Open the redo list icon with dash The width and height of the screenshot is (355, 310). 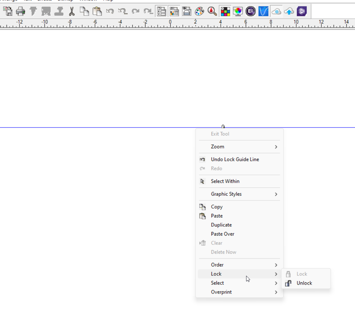tap(148, 11)
